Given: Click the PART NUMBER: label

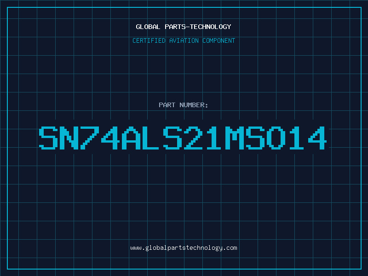Looking at the screenshot, I should 184,105.
